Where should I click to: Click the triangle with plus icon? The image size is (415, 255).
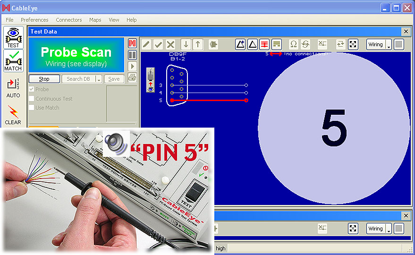[240, 44]
